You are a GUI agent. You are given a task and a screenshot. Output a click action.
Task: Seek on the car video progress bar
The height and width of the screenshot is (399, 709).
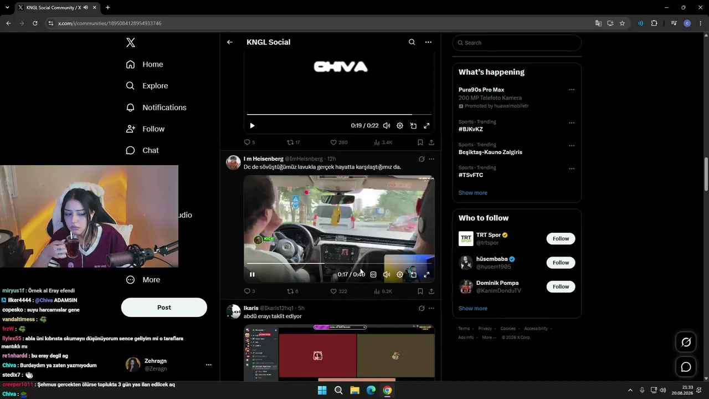coord(339,263)
